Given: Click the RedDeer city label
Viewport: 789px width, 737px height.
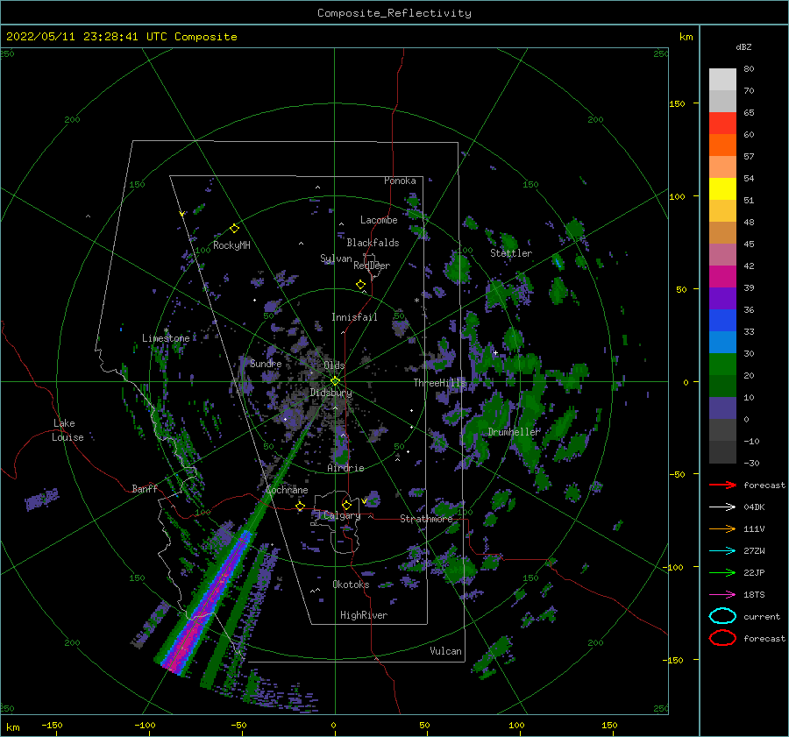Looking at the screenshot, I should tap(372, 266).
